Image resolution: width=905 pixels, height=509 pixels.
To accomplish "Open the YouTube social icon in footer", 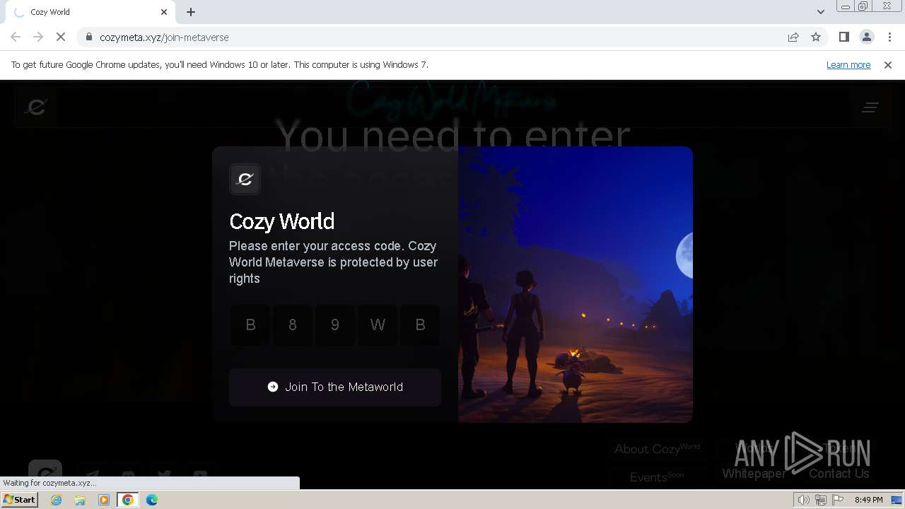I will point(200,476).
